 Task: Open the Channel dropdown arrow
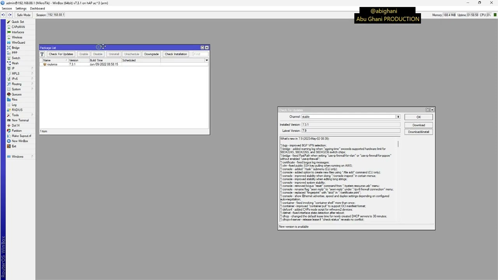[x=398, y=117]
